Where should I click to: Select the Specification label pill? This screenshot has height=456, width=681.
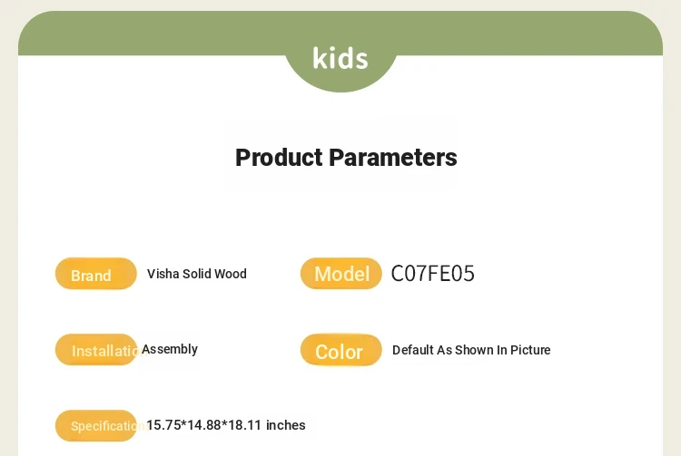pos(96,426)
